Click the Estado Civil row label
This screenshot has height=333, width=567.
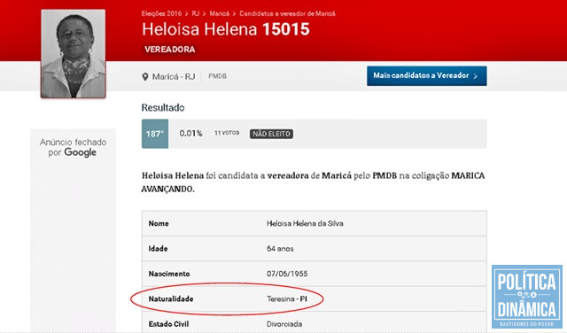pos(168,324)
